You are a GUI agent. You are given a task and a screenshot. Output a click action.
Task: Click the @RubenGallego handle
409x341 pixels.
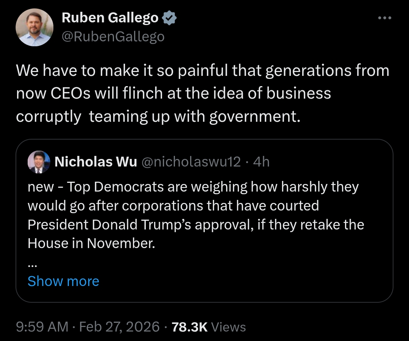coord(113,36)
